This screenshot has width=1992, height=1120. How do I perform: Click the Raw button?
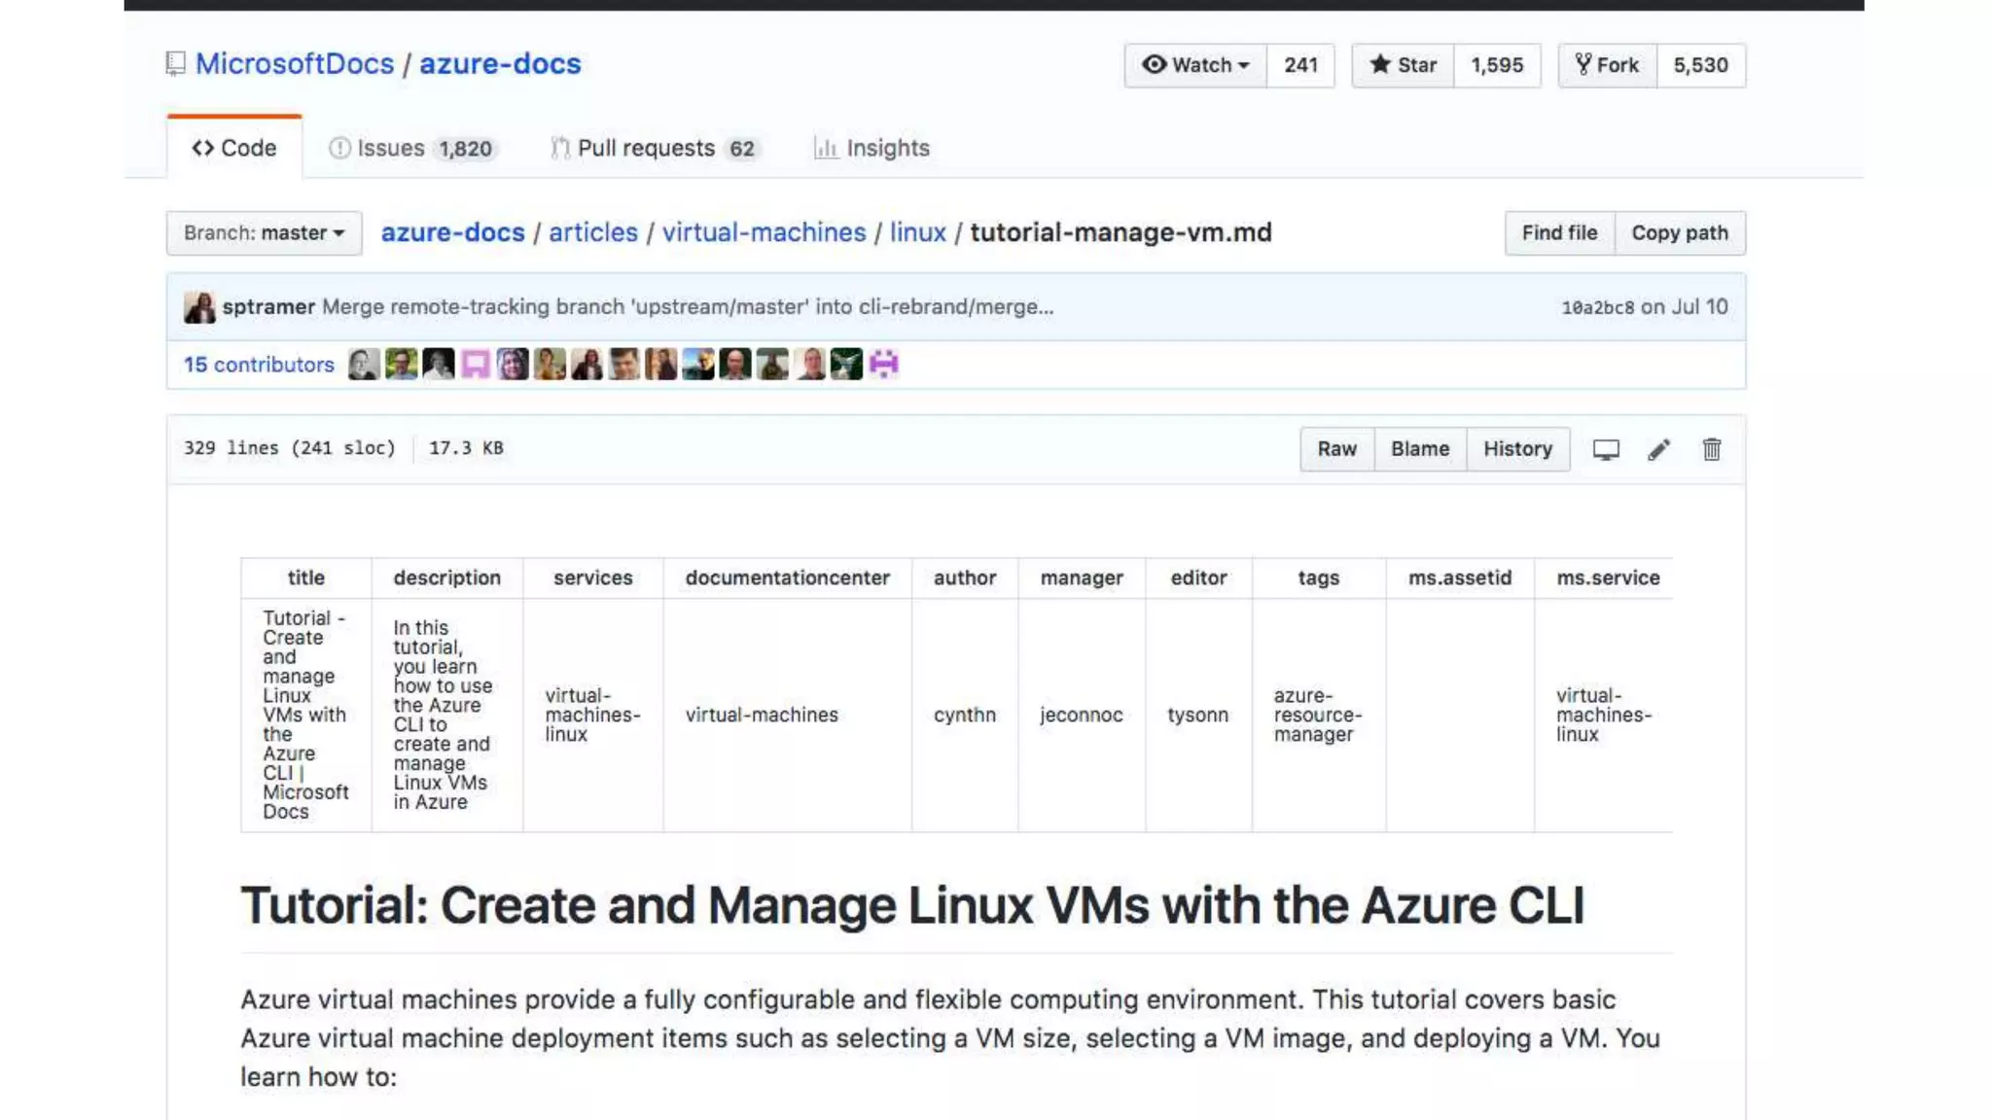(x=1336, y=449)
